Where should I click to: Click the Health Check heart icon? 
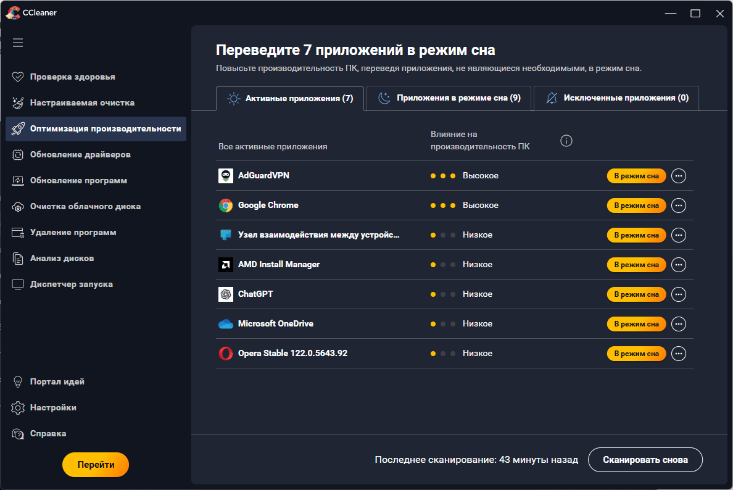click(x=18, y=77)
